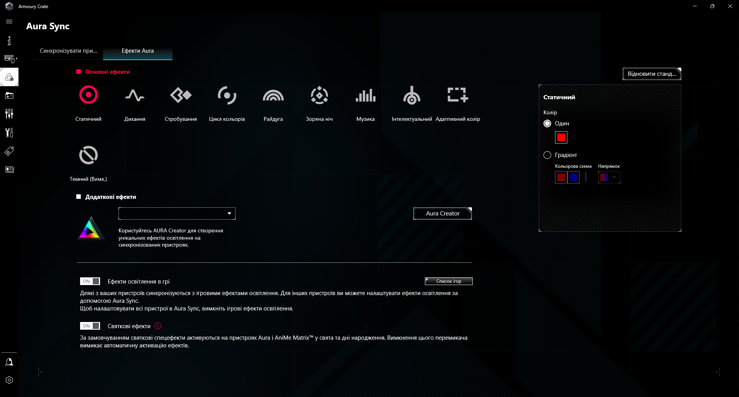
Task: Click the Відновити станд... button
Action: coord(651,74)
